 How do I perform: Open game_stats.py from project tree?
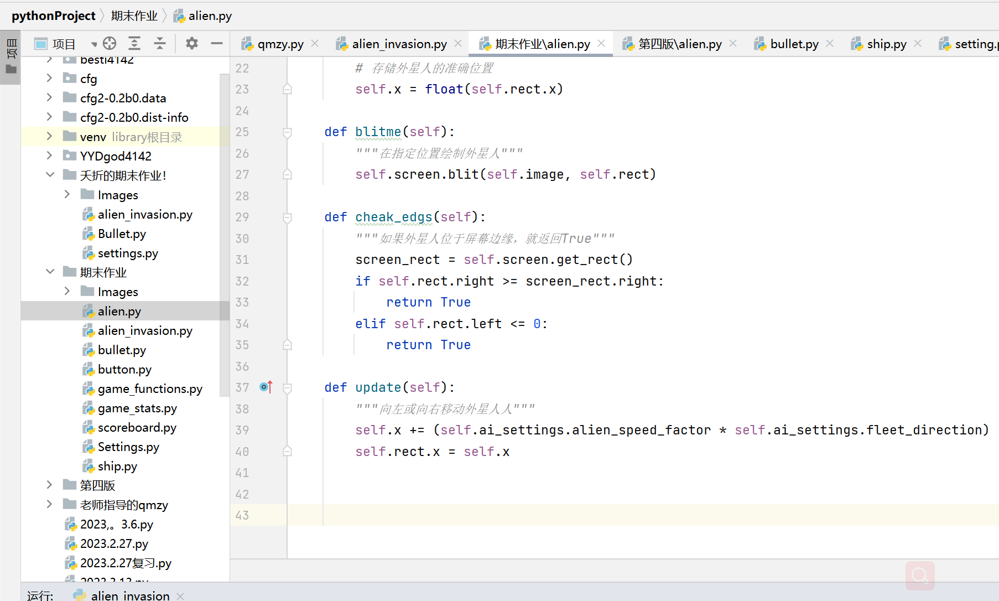(x=137, y=408)
